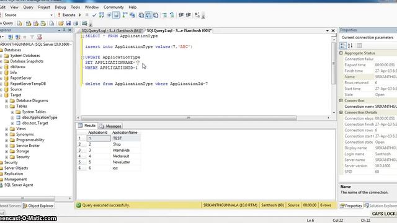Click the Analysis Services DMX Query icon
This screenshot has height=223, width=397.
point(36,24)
